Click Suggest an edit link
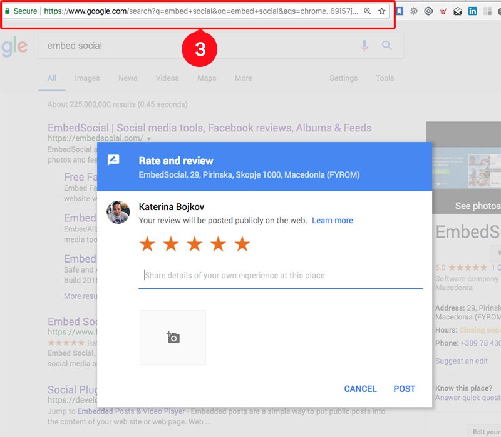The width and height of the screenshot is (501, 437). tap(462, 361)
